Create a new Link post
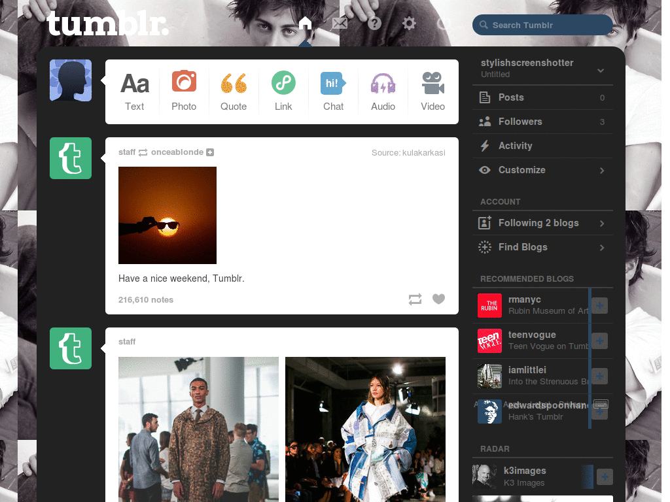This screenshot has height=502, width=670. tap(283, 92)
